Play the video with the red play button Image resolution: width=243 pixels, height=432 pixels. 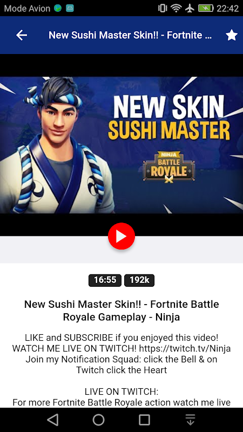coord(121,236)
